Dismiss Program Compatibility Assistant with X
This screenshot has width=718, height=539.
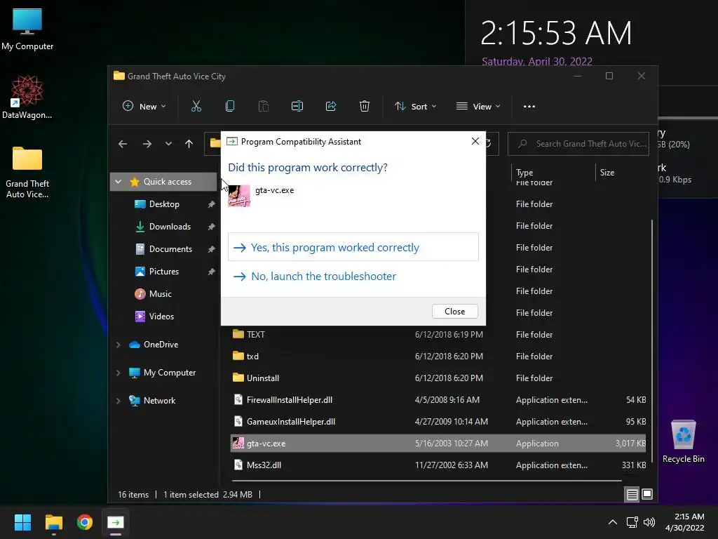tap(475, 141)
